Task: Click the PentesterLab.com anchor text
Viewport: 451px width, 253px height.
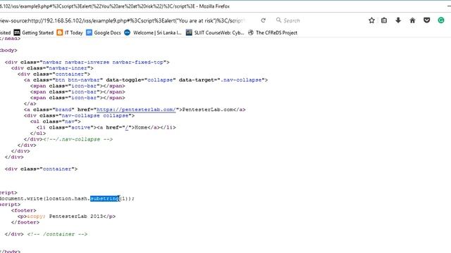Action: point(208,110)
